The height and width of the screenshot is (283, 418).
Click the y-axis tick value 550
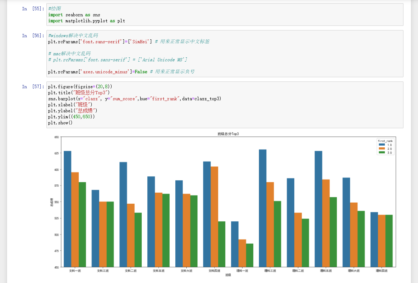[x=57, y=202]
